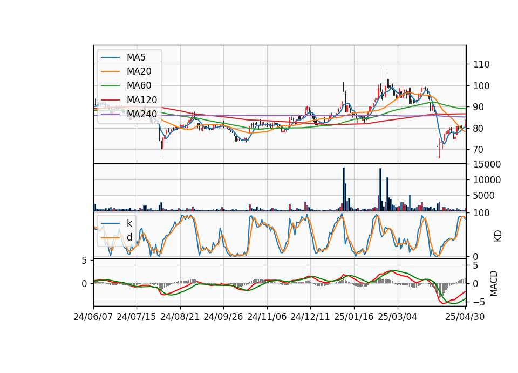Click the 'd' legend label in KD panel
518x373 pixels.
[x=129, y=237]
